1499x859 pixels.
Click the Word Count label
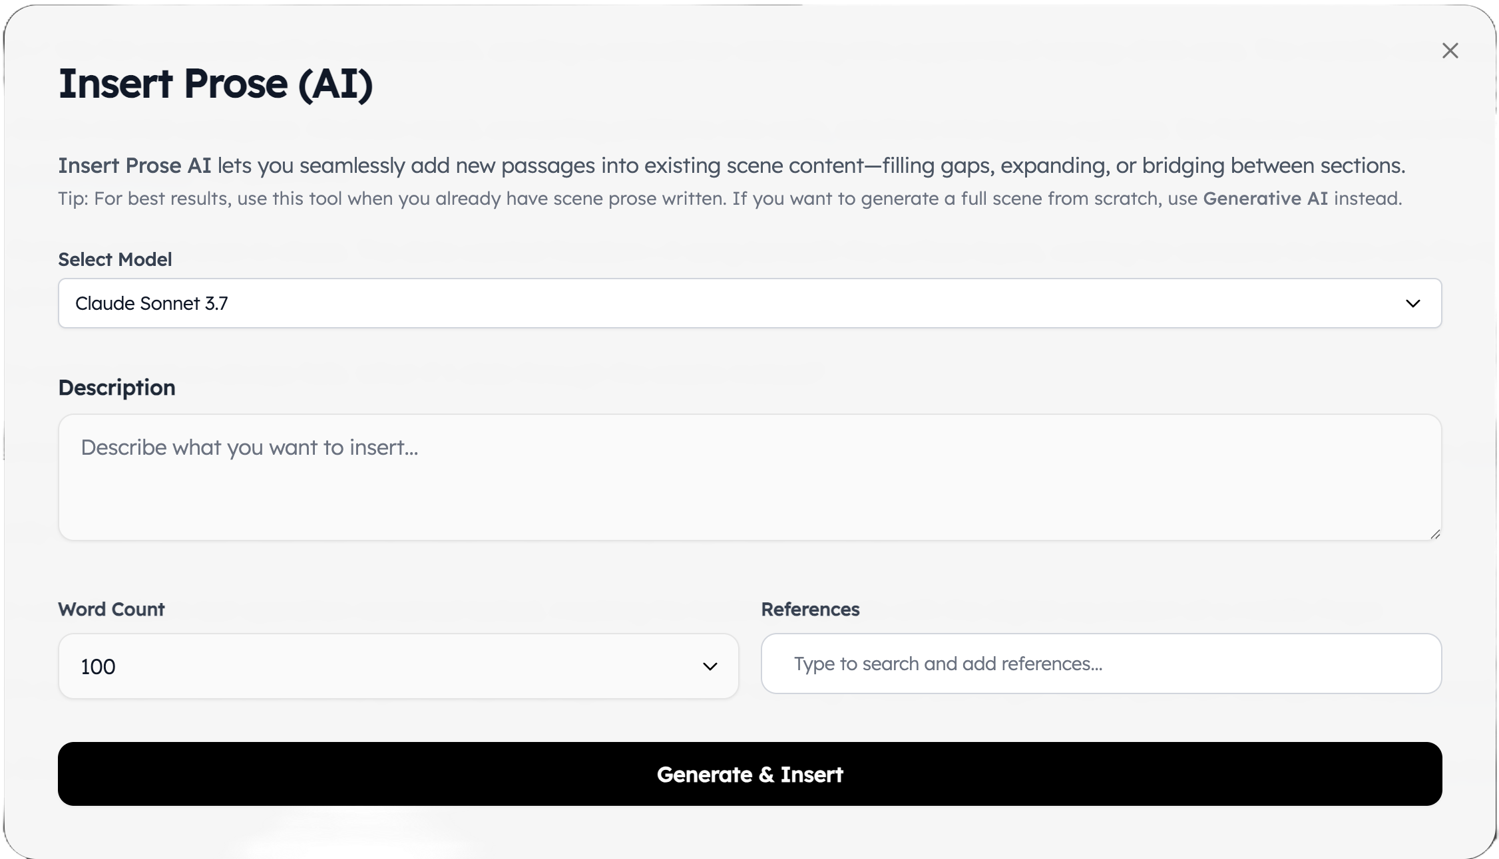tap(111, 609)
